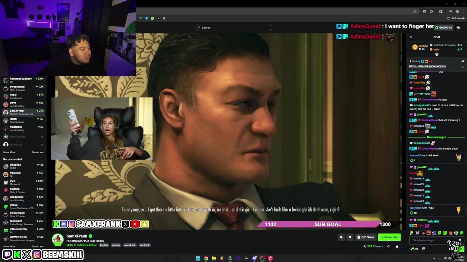Image resolution: width=467 pixels, height=262 pixels.
Task: Click the HYPHY211 username in chat
Action: [x=424, y=94]
